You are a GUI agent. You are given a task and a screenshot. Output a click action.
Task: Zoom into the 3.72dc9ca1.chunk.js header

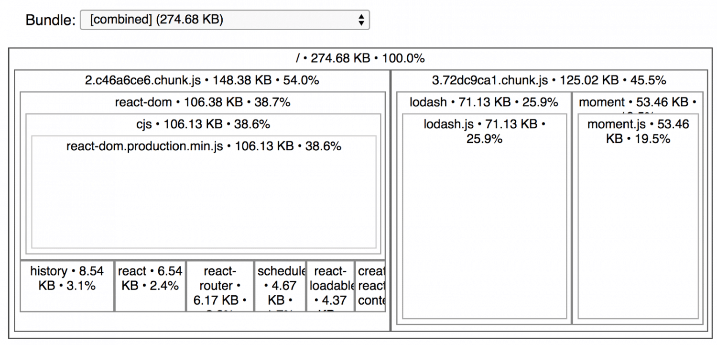(549, 80)
